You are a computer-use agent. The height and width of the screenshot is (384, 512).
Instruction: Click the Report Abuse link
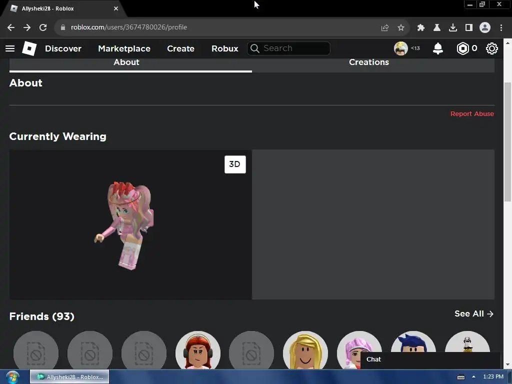coord(472,113)
